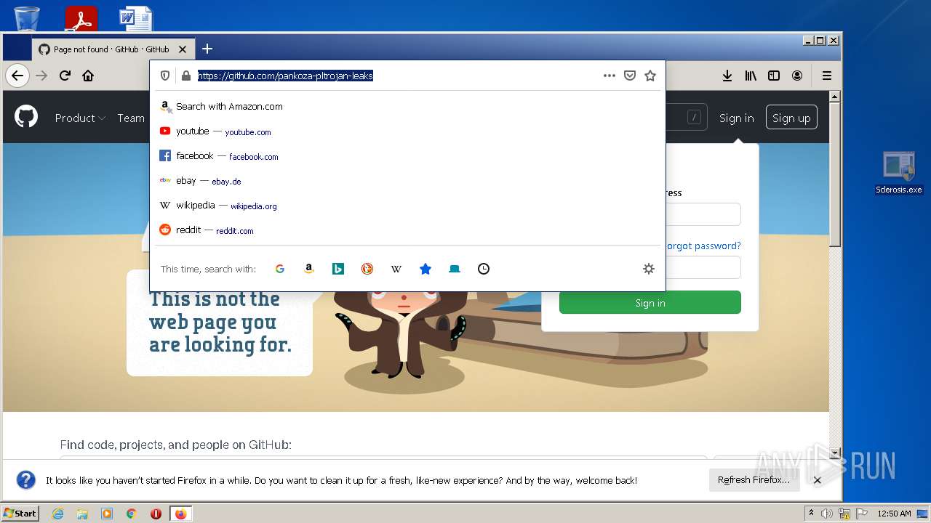Open Internet Explorer from taskbar
The width and height of the screenshot is (931, 523).
[57, 514]
